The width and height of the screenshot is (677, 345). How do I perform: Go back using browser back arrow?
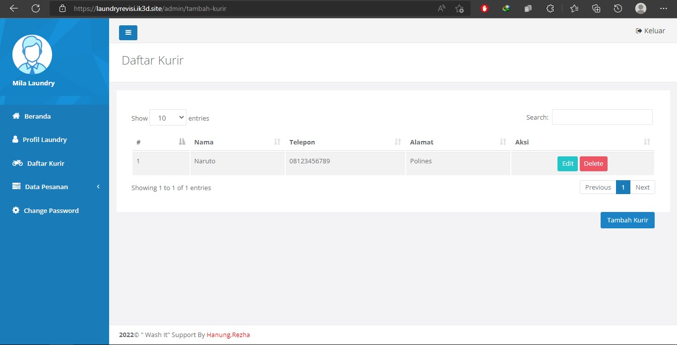(x=13, y=8)
